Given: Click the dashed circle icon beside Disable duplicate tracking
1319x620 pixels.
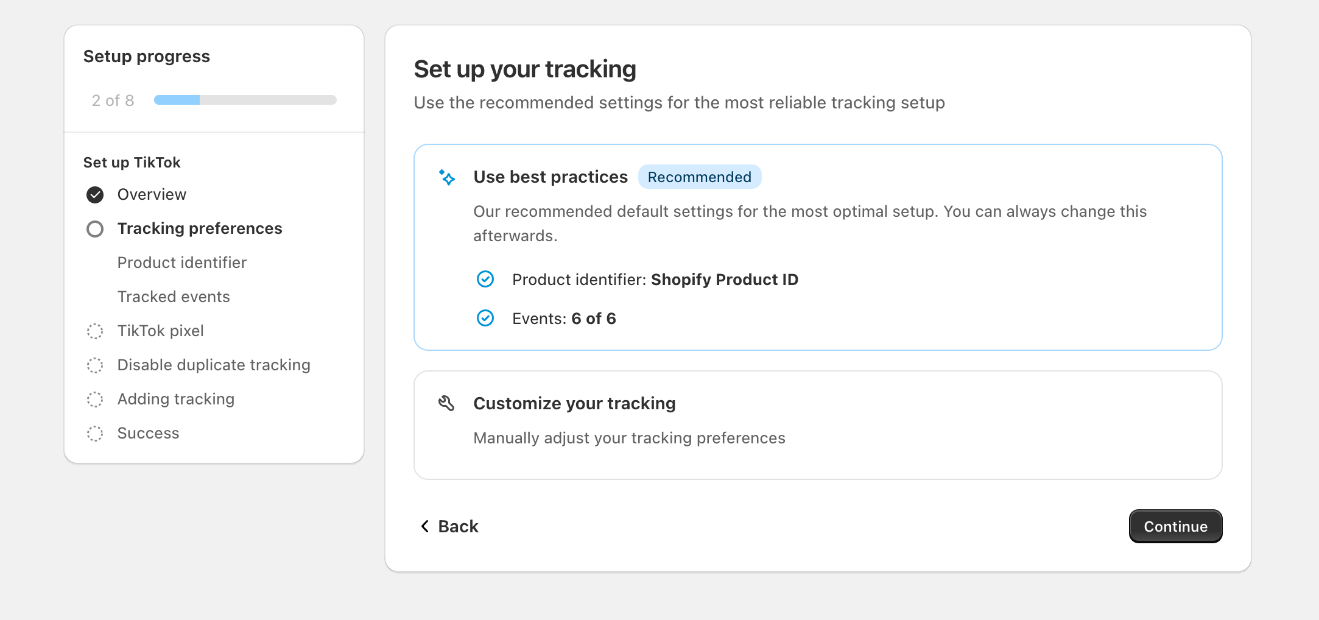Looking at the screenshot, I should click(95, 365).
